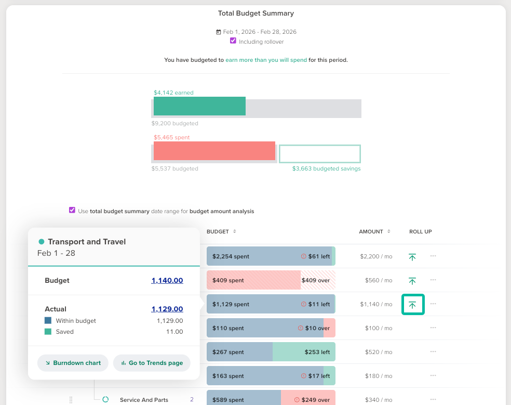Click warning icon in $17 left bar

coord(303,376)
